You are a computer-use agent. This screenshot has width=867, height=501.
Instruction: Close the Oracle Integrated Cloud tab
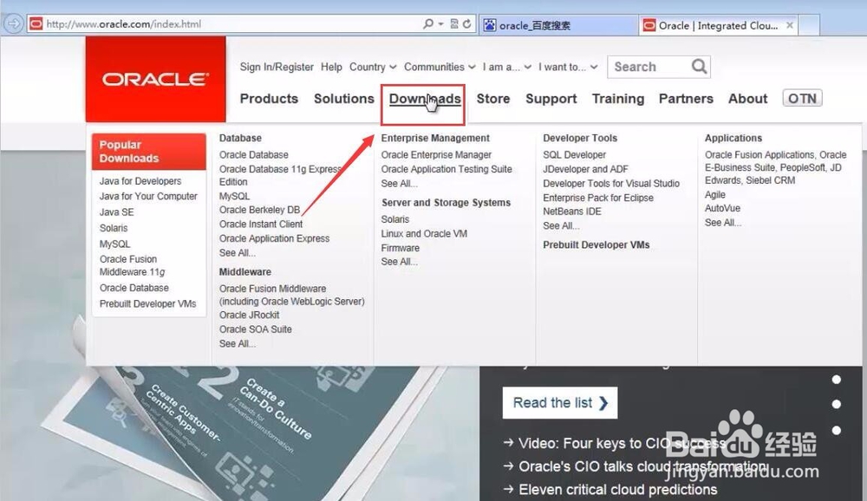coord(790,25)
